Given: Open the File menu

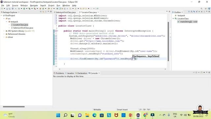Looking at the screenshot, I should pos(3,6).
